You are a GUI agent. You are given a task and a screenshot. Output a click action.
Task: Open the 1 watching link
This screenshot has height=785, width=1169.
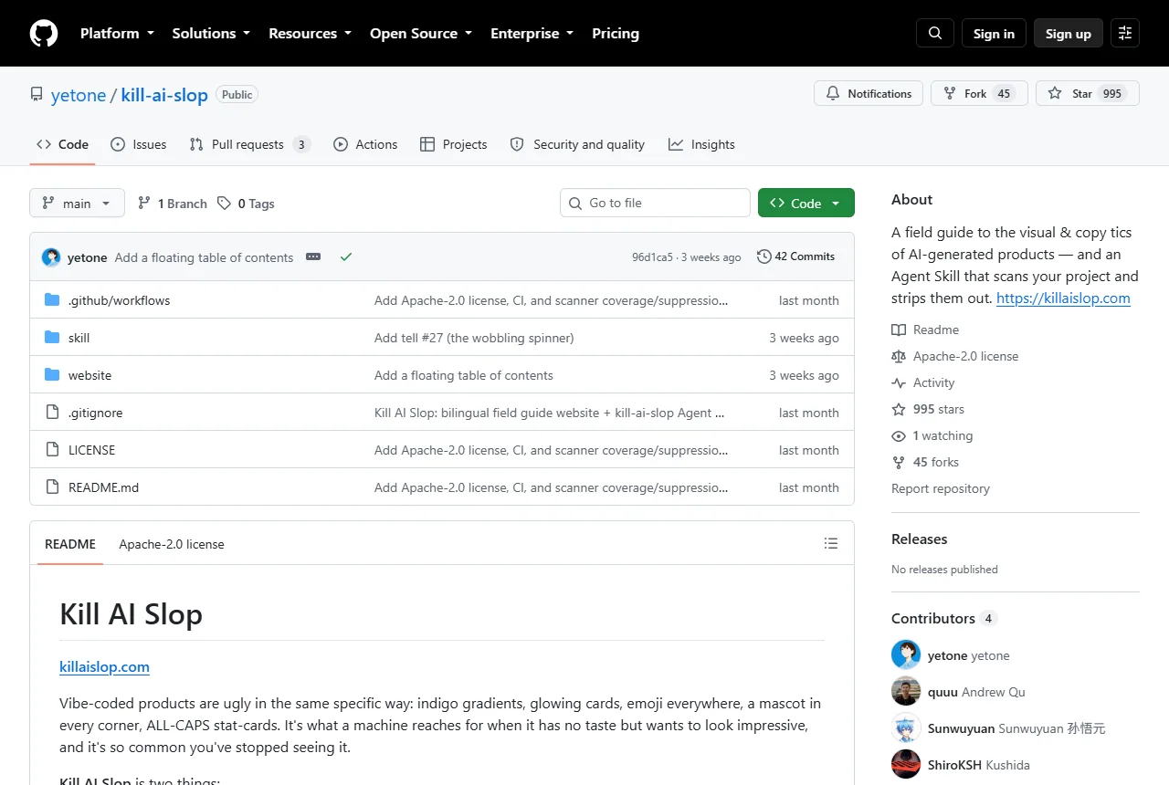click(932, 435)
